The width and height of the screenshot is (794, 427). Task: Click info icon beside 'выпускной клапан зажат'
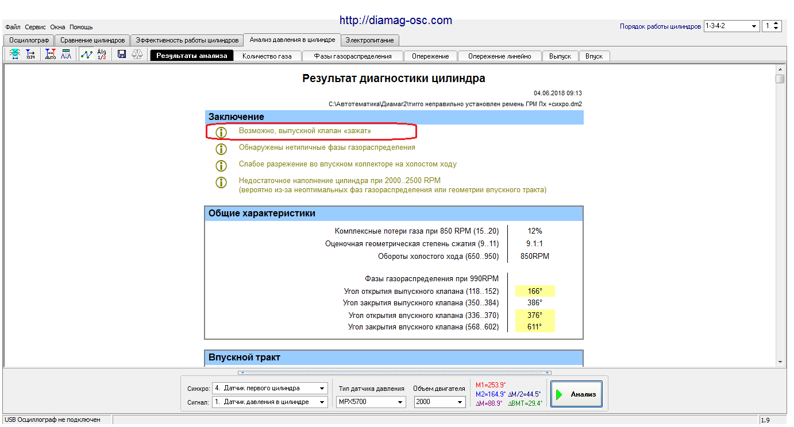(221, 133)
